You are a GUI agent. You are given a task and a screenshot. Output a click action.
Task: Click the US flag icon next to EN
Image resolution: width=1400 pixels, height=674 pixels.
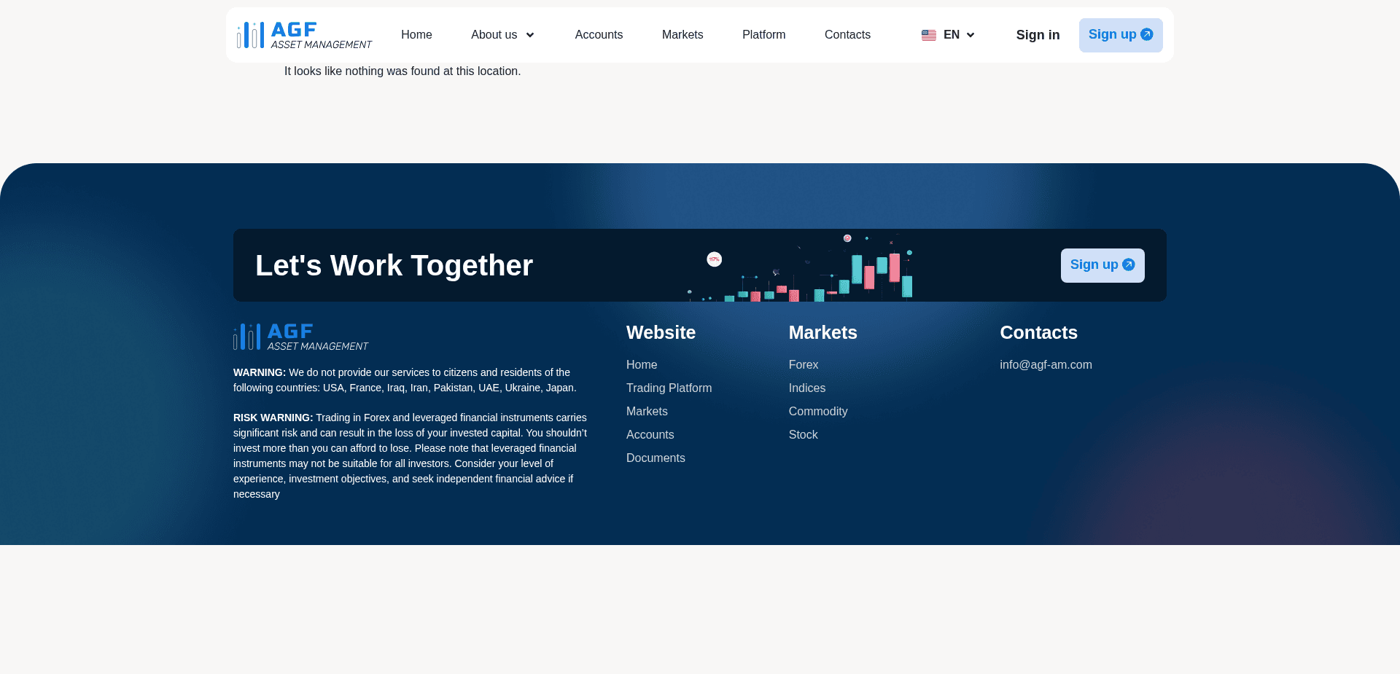pyautogui.click(x=928, y=35)
